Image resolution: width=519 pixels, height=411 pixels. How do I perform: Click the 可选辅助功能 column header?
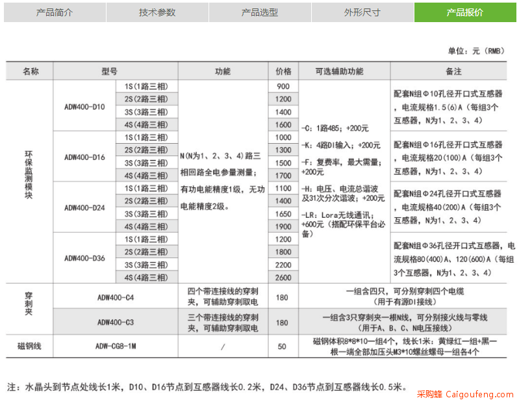pos(344,71)
